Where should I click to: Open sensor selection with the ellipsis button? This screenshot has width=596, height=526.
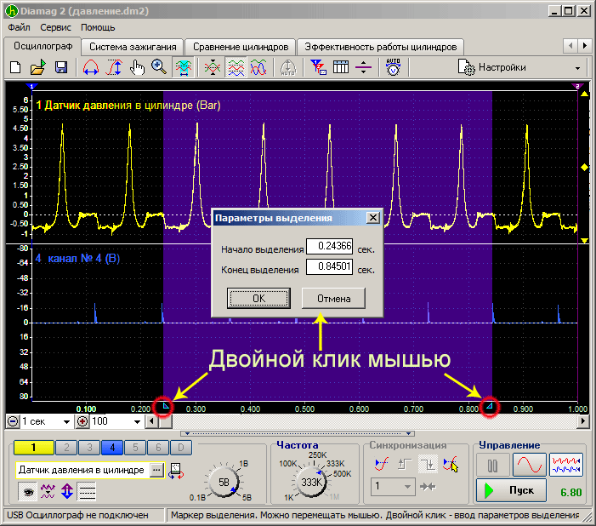coord(156,470)
